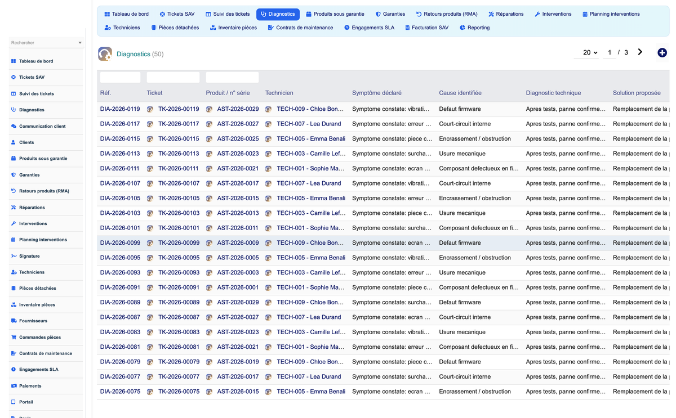Click the Paiements sidebar icon

pyautogui.click(x=14, y=386)
